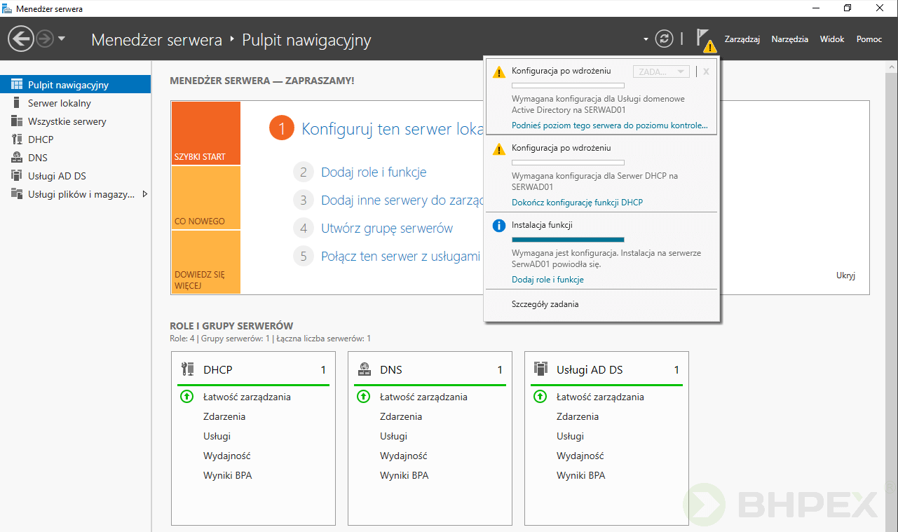Click the Instalacja funkcji info icon
The width and height of the screenshot is (898, 532).
498,226
